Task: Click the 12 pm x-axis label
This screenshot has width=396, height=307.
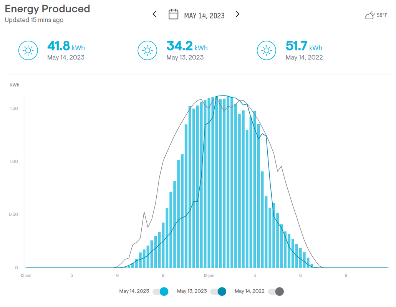Action: (209, 276)
